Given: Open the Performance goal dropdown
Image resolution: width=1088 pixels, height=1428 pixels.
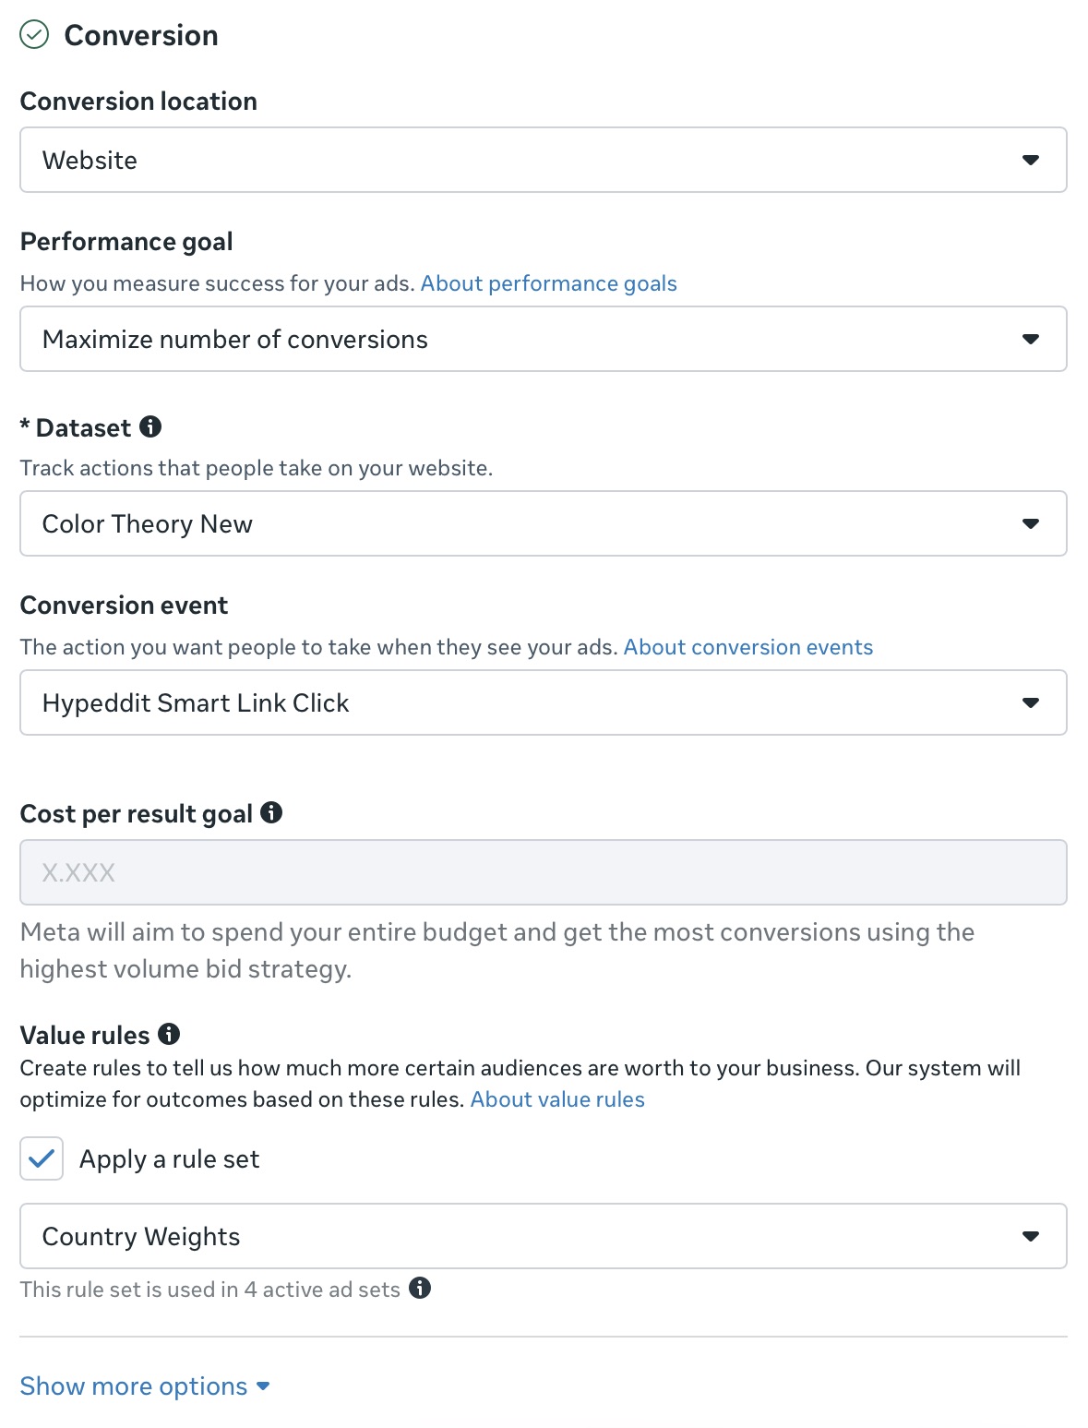Looking at the screenshot, I should point(543,339).
